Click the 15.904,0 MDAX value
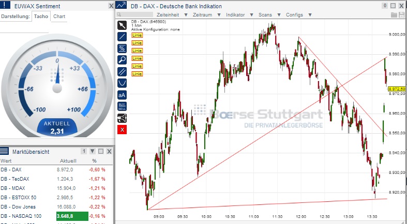 66,188
